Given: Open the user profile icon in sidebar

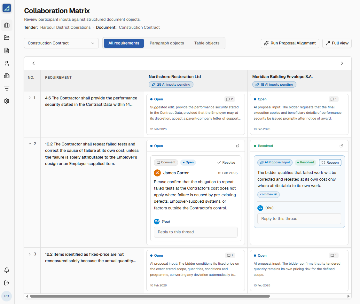Looking at the screenshot, I should (x=7, y=63).
